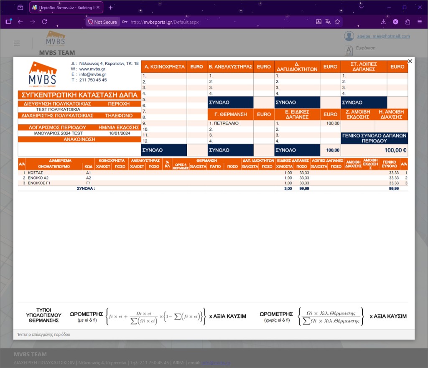The image size is (428, 368).
Task: Open the extensions puzzle icon
Action: (408, 22)
